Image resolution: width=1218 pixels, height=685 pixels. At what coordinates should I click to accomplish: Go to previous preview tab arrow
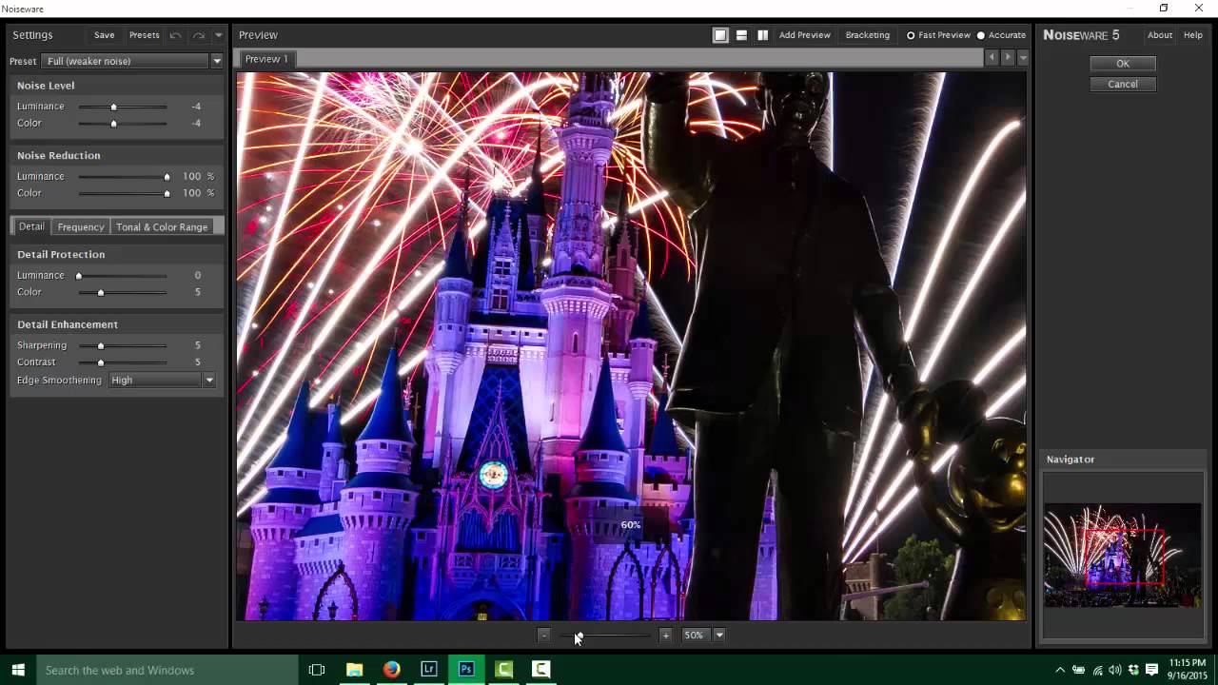point(992,58)
